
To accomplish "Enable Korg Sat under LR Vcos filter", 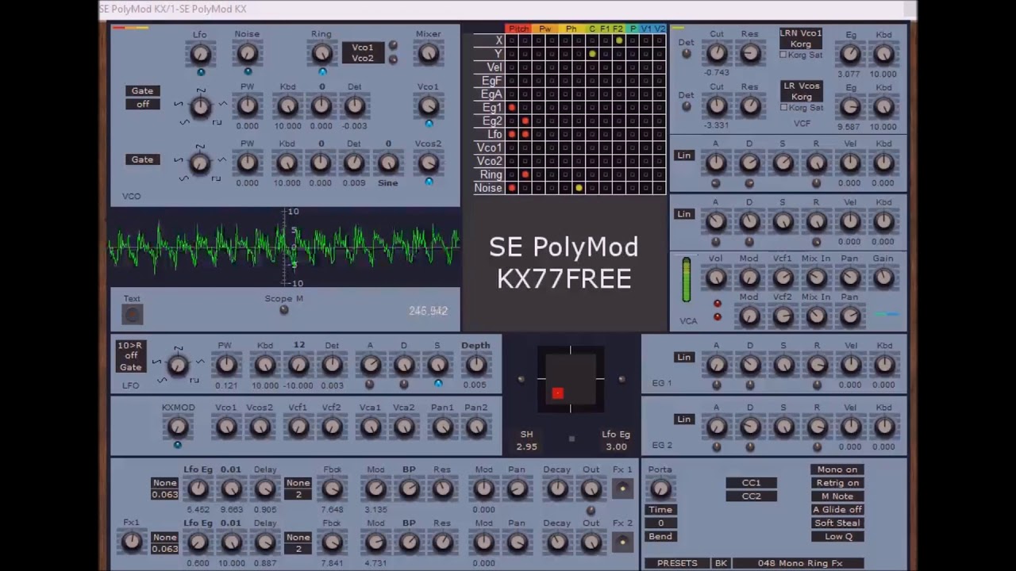I will pos(784,107).
